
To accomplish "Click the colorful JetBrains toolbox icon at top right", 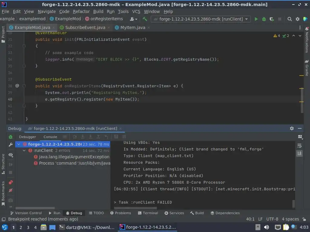I will click(305, 19).
